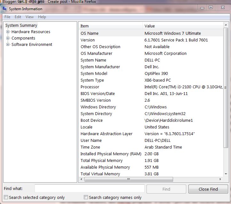Click the System Information title bar icon
This screenshot has height=204, width=231.
pyautogui.click(x=4, y=9)
